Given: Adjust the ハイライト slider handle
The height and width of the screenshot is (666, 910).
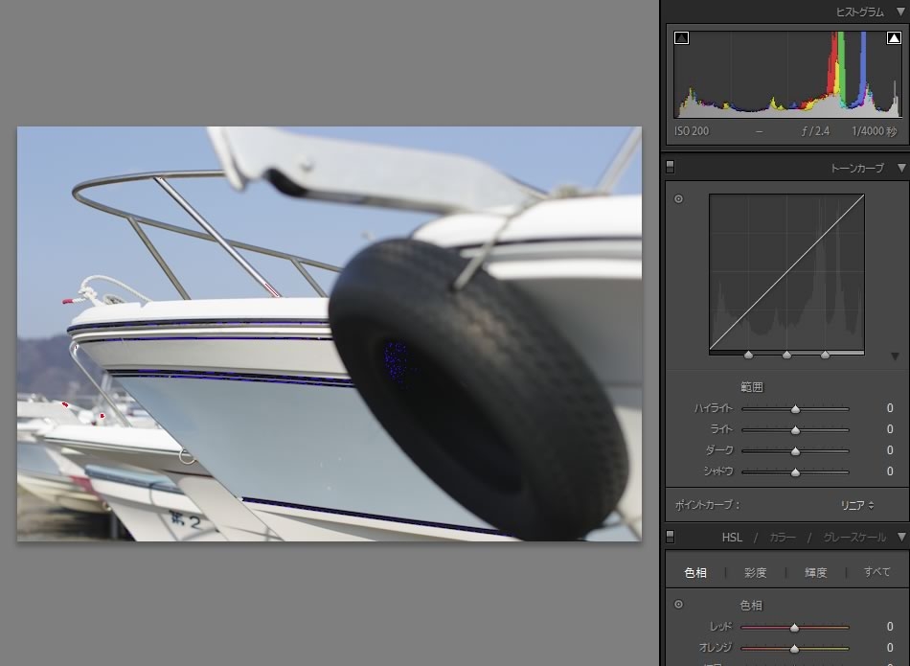Looking at the screenshot, I should click(x=795, y=409).
